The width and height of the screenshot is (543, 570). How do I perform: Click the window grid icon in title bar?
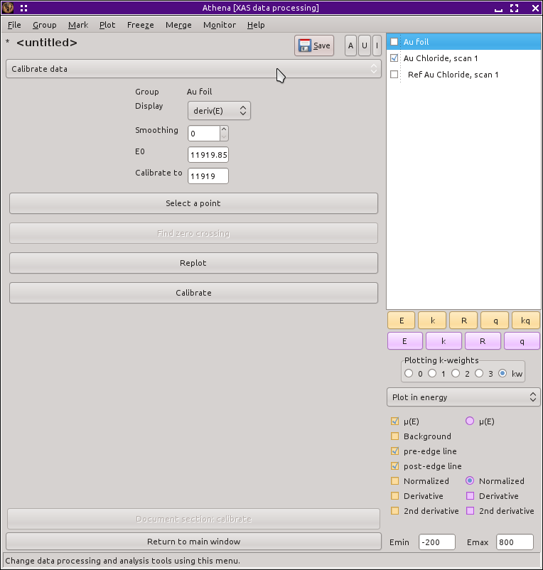(x=24, y=8)
